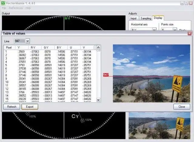Click the Line 947 input field
The width and height of the screenshot is (194, 142).
tap(20, 41)
